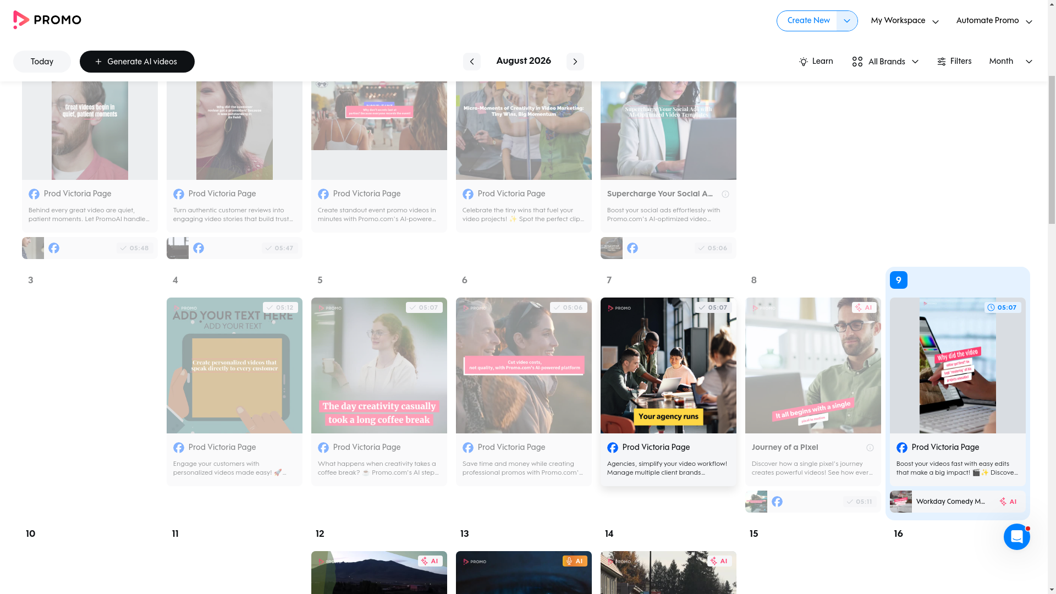The image size is (1056, 594).
Task: Click Generate AI videos
Action: point(137,62)
